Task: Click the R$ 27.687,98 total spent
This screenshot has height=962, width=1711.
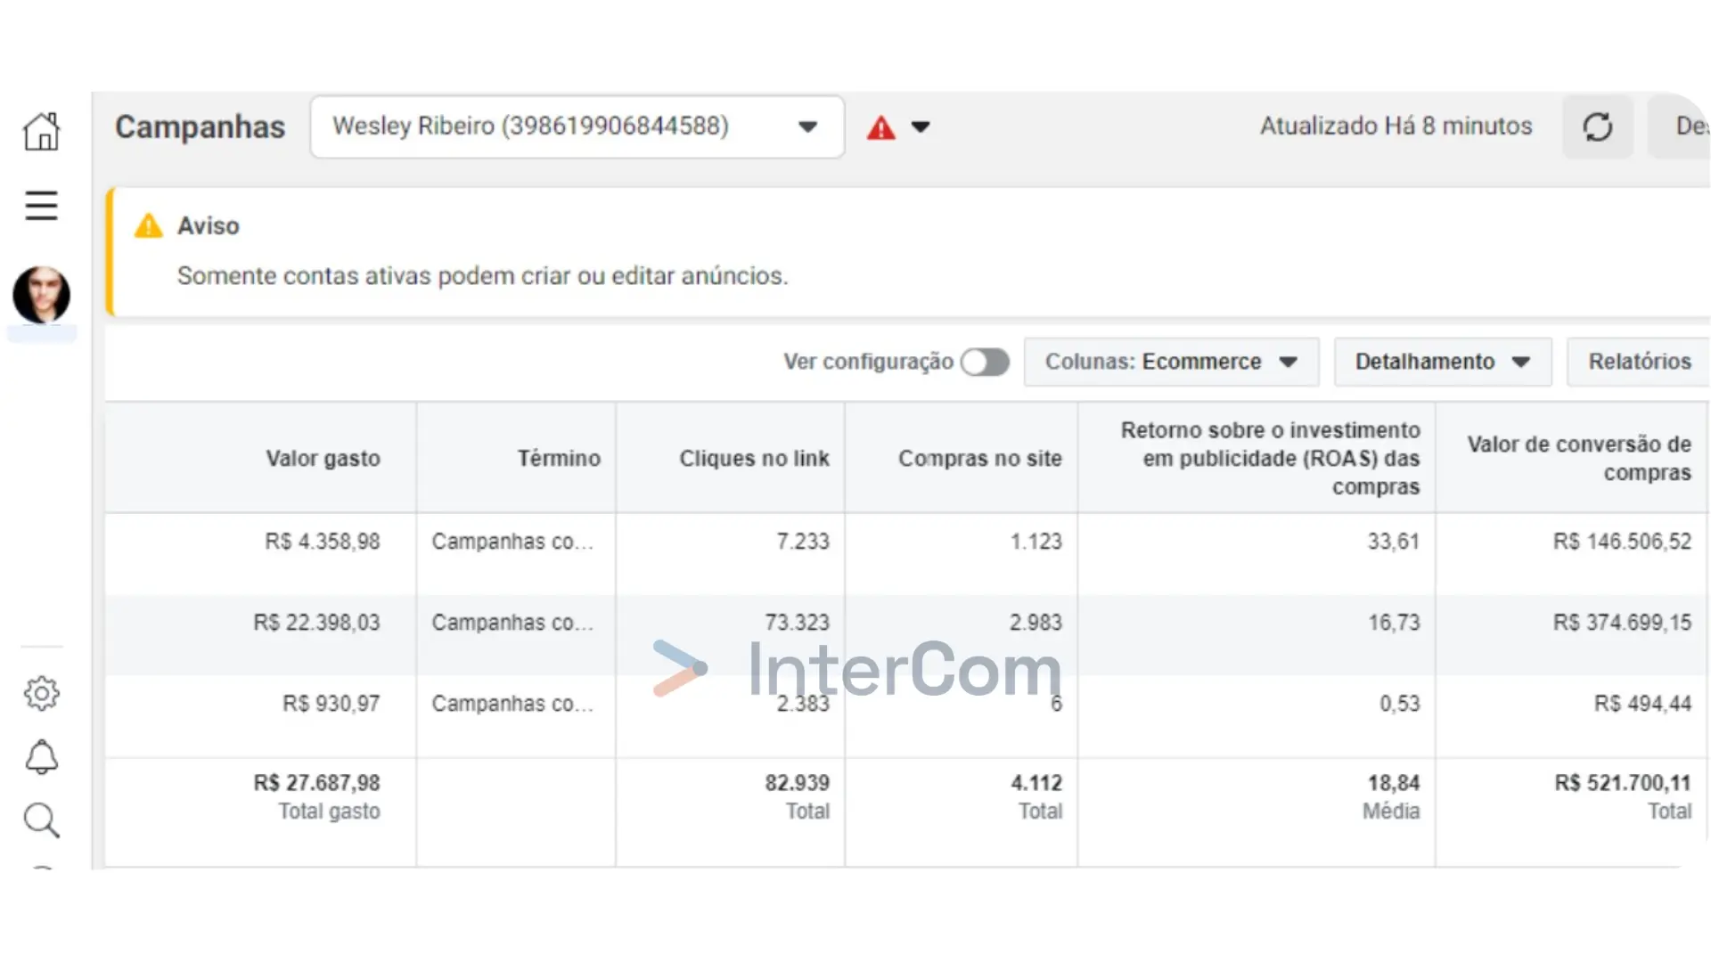Action: click(316, 783)
